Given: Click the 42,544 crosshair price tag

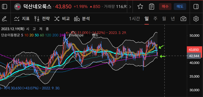Looking at the screenshot, I should 194,56.
